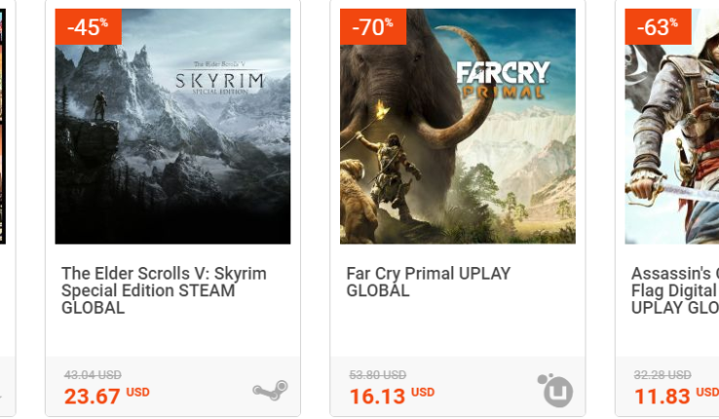Click the -45% discount badge

(x=88, y=26)
